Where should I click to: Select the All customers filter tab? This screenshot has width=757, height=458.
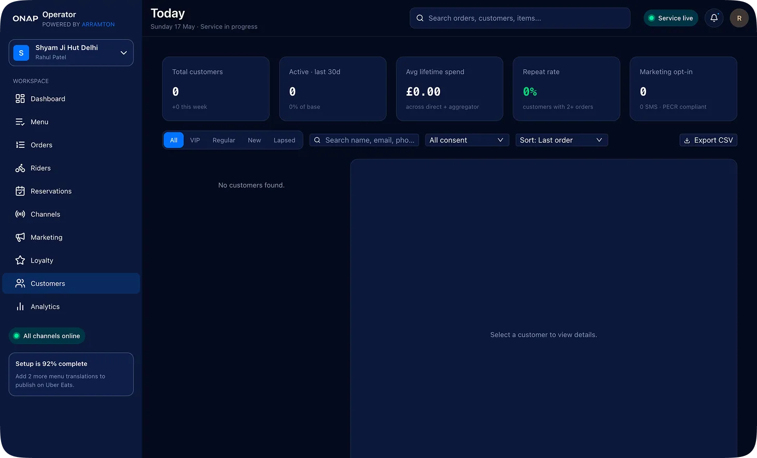(x=174, y=140)
